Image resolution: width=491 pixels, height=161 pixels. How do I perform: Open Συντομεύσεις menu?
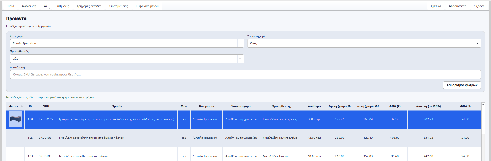coord(118,6)
